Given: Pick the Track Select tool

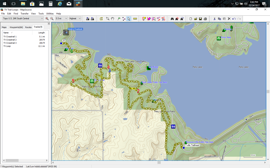Looking at the screenshot, I should click(x=154, y=19).
